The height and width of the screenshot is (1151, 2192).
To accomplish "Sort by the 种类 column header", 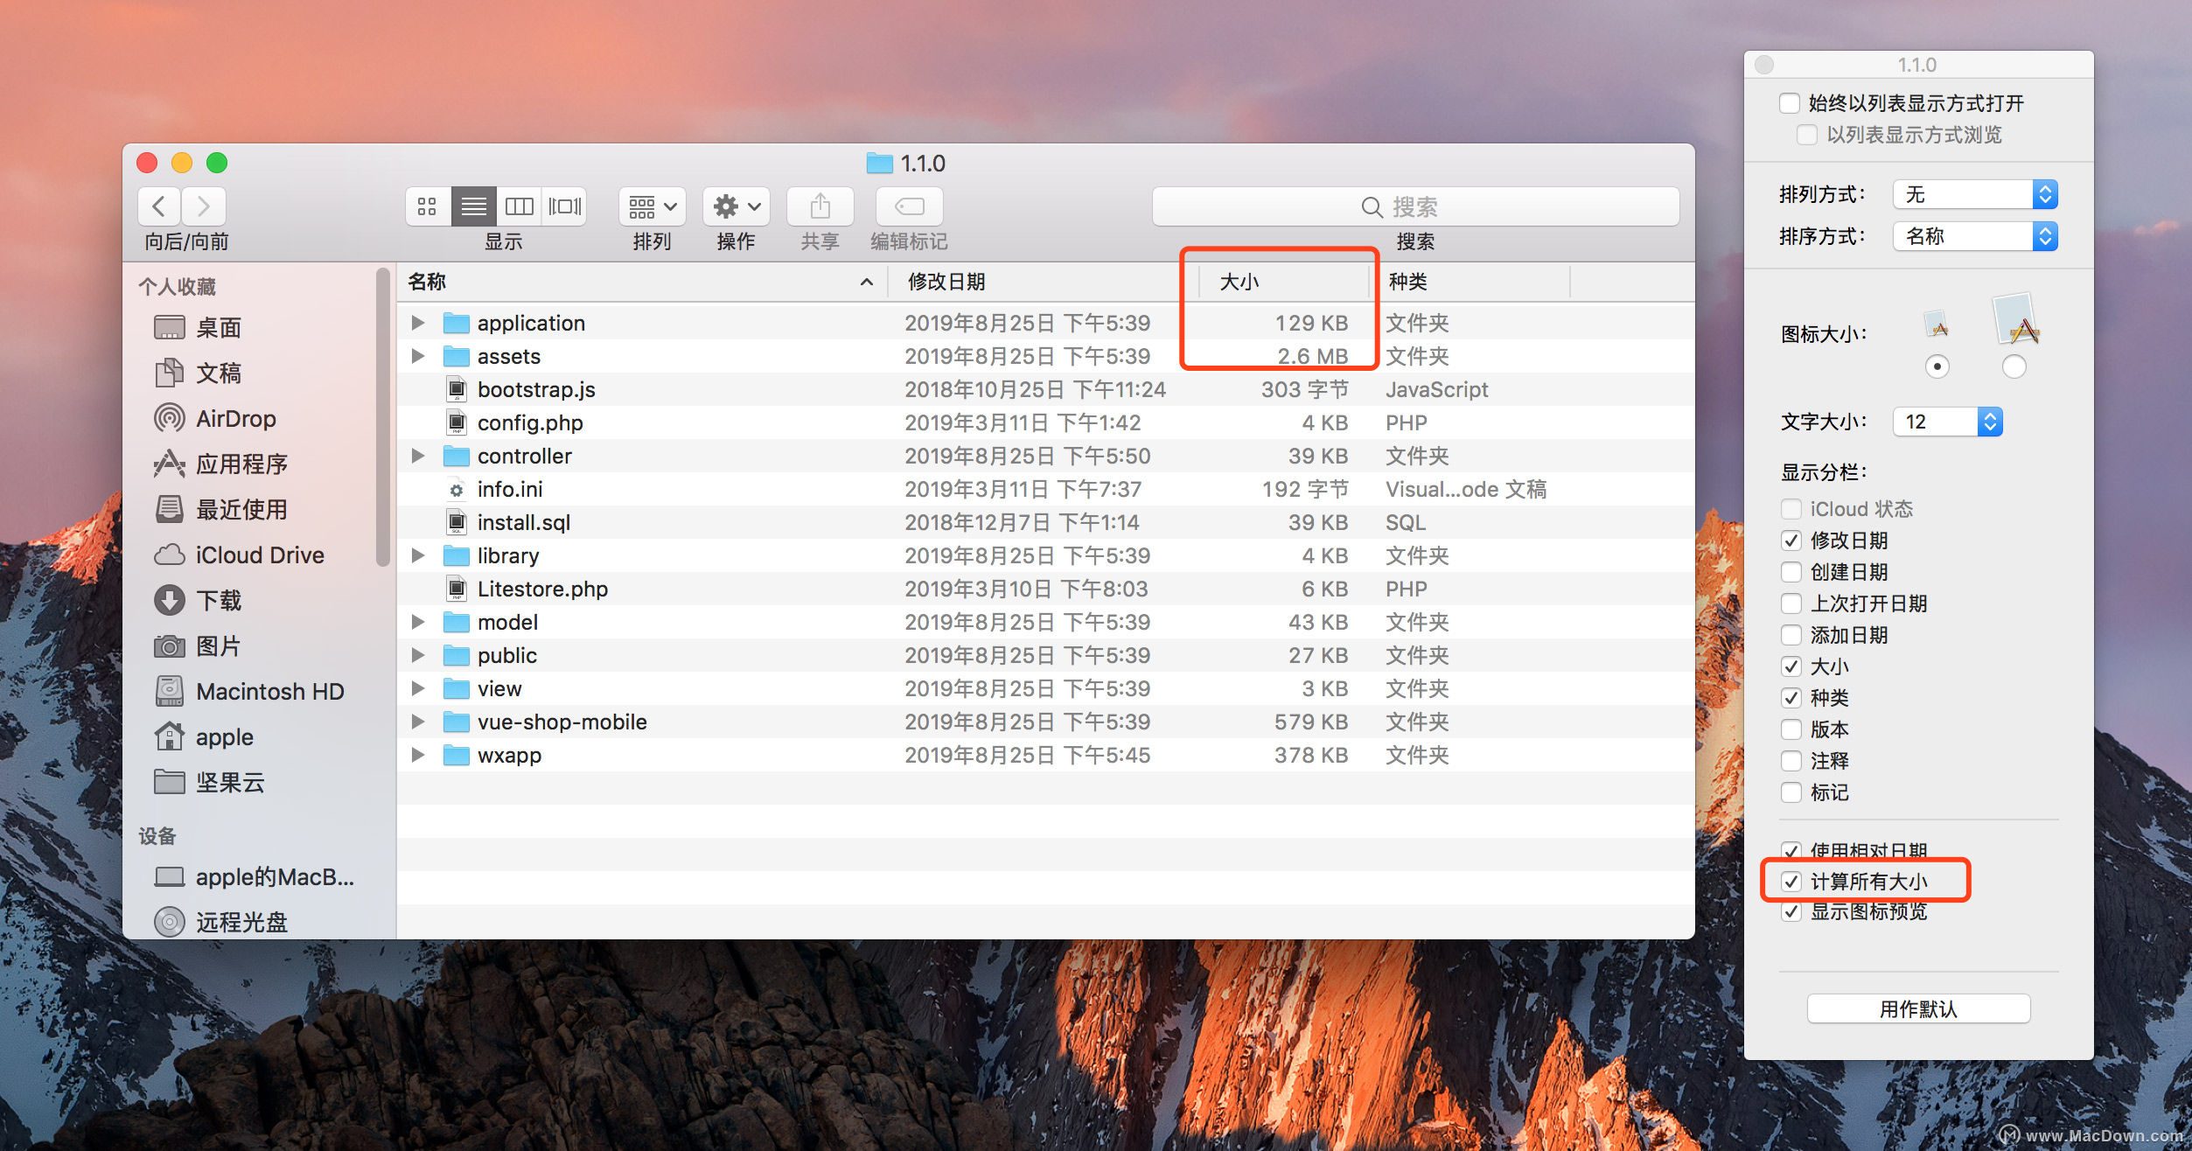I will (1469, 283).
